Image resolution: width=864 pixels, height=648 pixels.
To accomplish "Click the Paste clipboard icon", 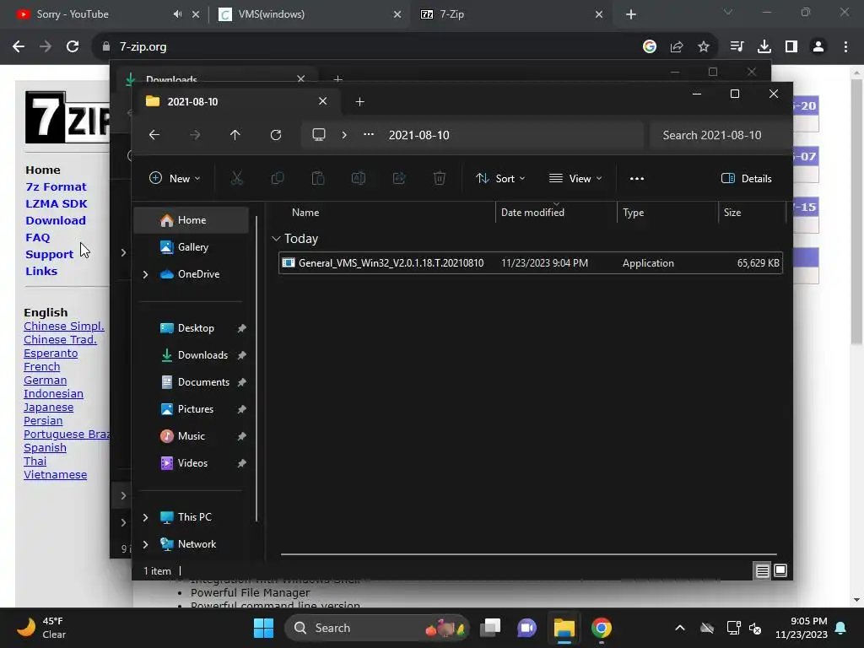I will pos(318,178).
